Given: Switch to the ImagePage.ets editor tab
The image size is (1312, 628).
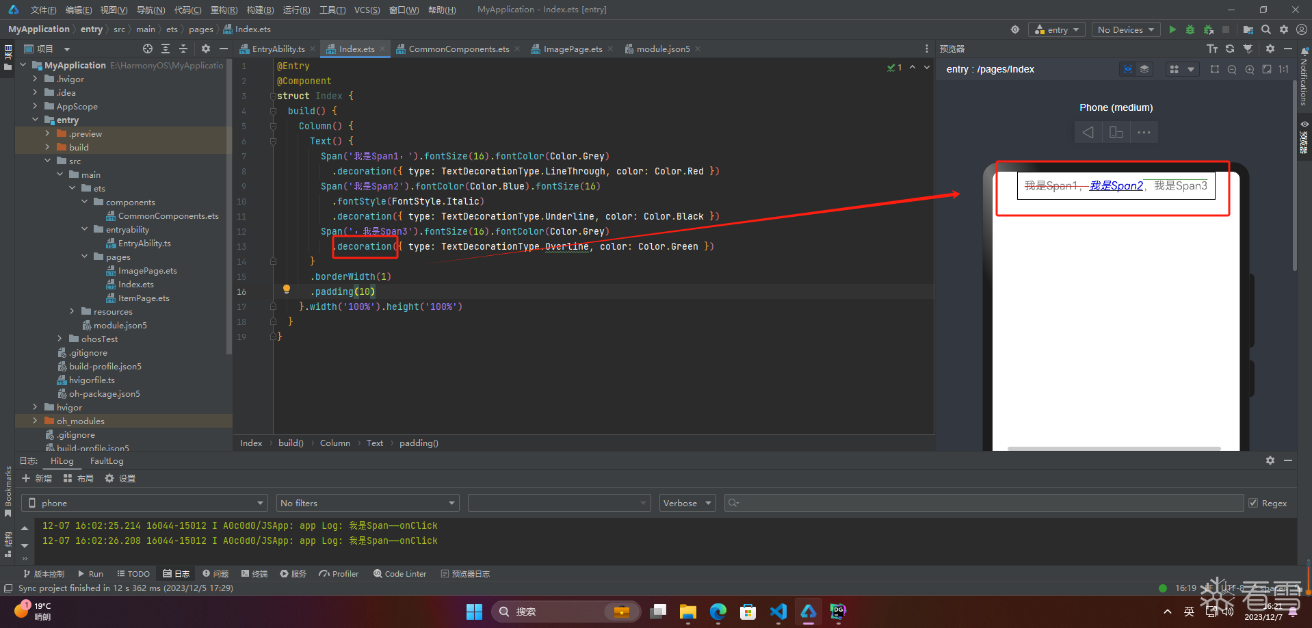Looking at the screenshot, I should coord(573,49).
